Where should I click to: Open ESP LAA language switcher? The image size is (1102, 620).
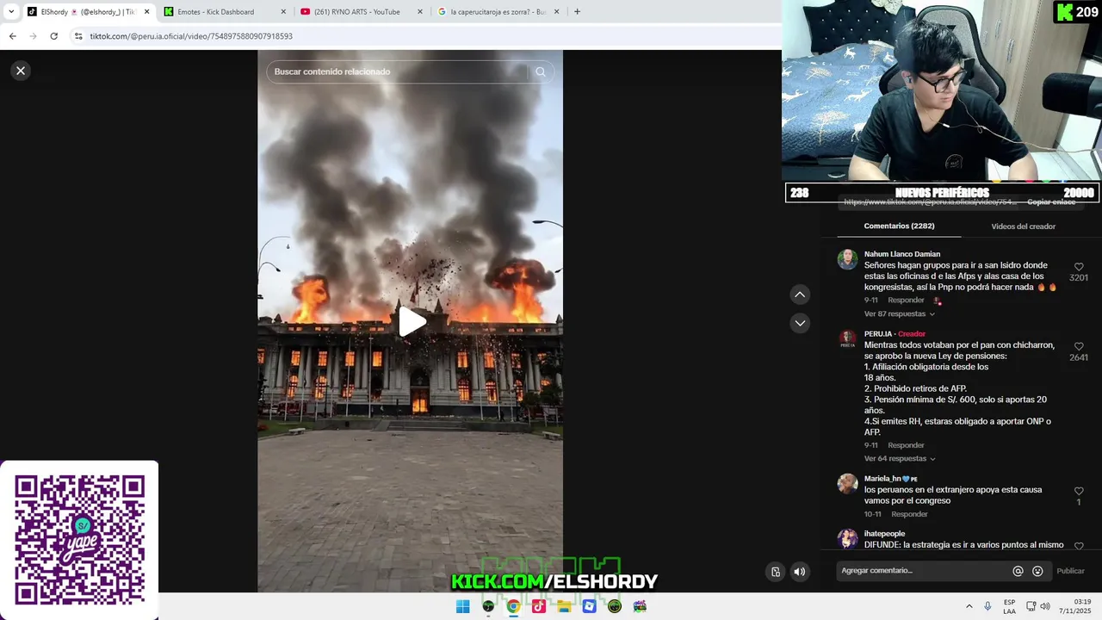tap(1009, 606)
